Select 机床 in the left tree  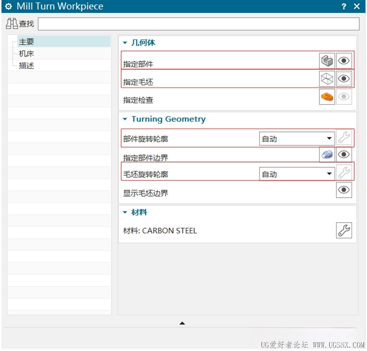pyautogui.click(x=26, y=54)
